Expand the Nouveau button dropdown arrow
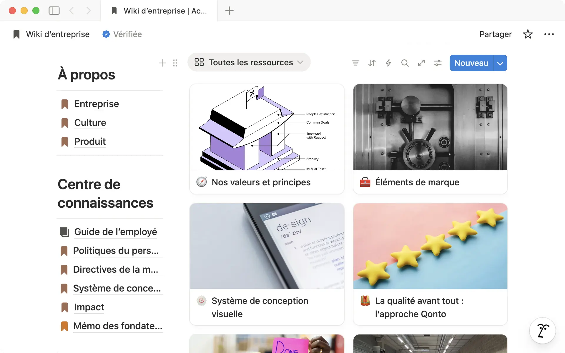565x353 pixels. (500, 63)
